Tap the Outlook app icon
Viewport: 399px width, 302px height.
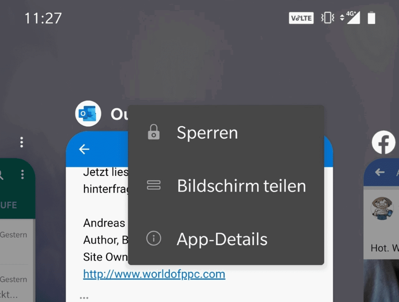88,114
